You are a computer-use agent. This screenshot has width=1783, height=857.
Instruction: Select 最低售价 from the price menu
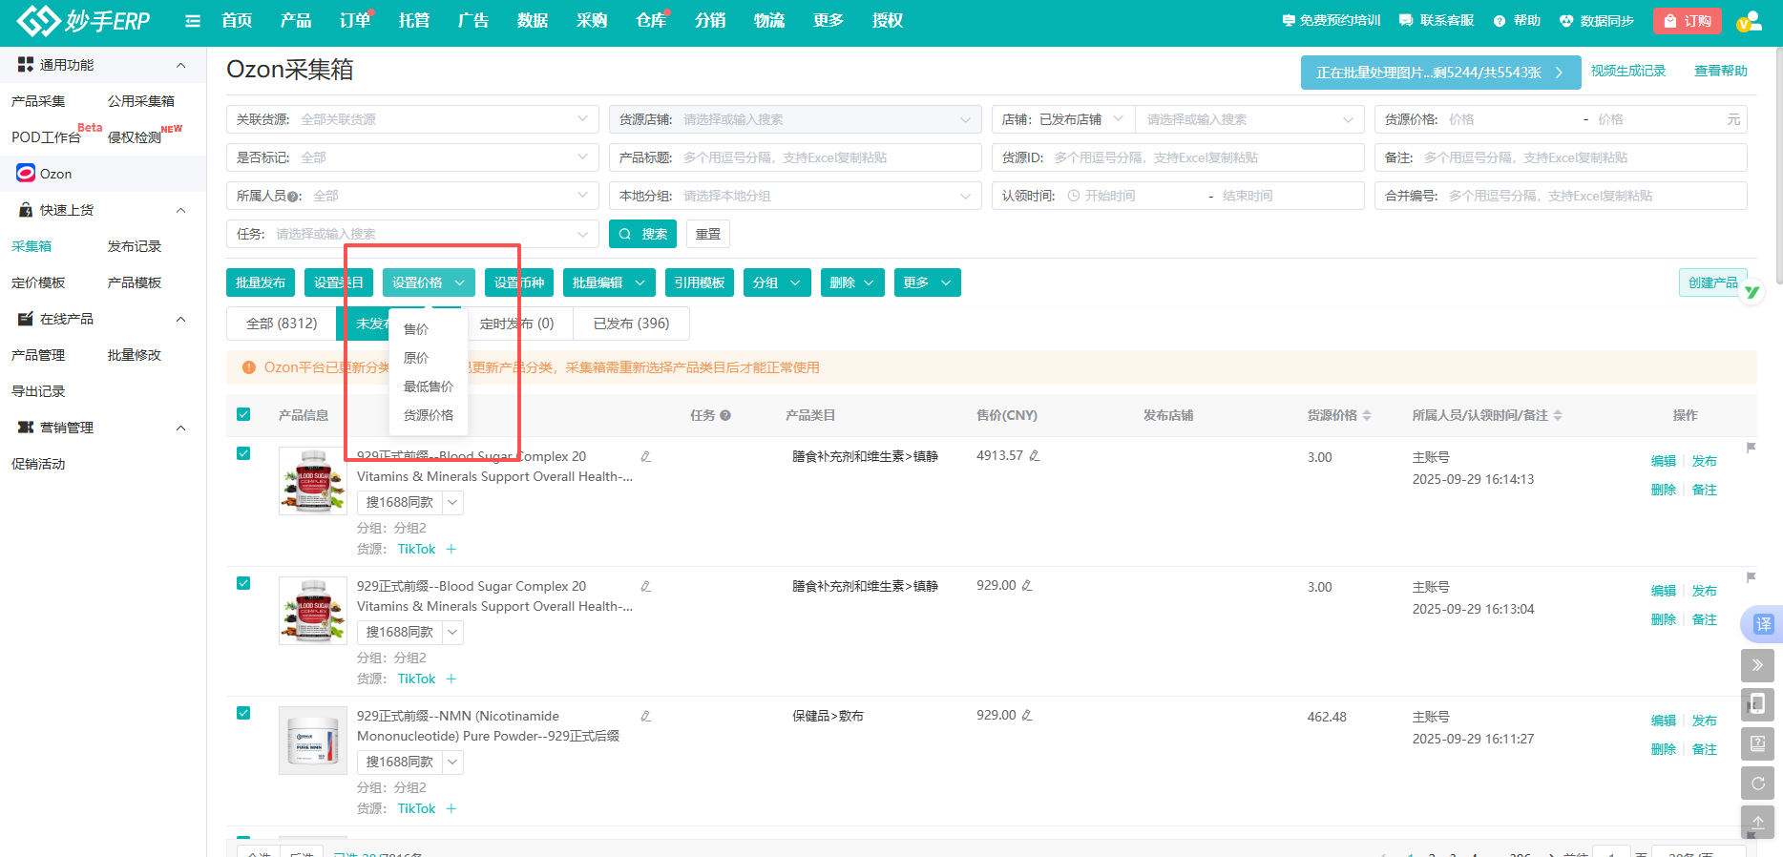(x=429, y=387)
